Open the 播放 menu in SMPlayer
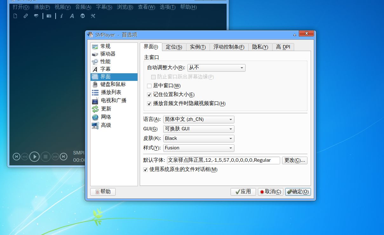This screenshot has width=384, height=235. coord(42,7)
